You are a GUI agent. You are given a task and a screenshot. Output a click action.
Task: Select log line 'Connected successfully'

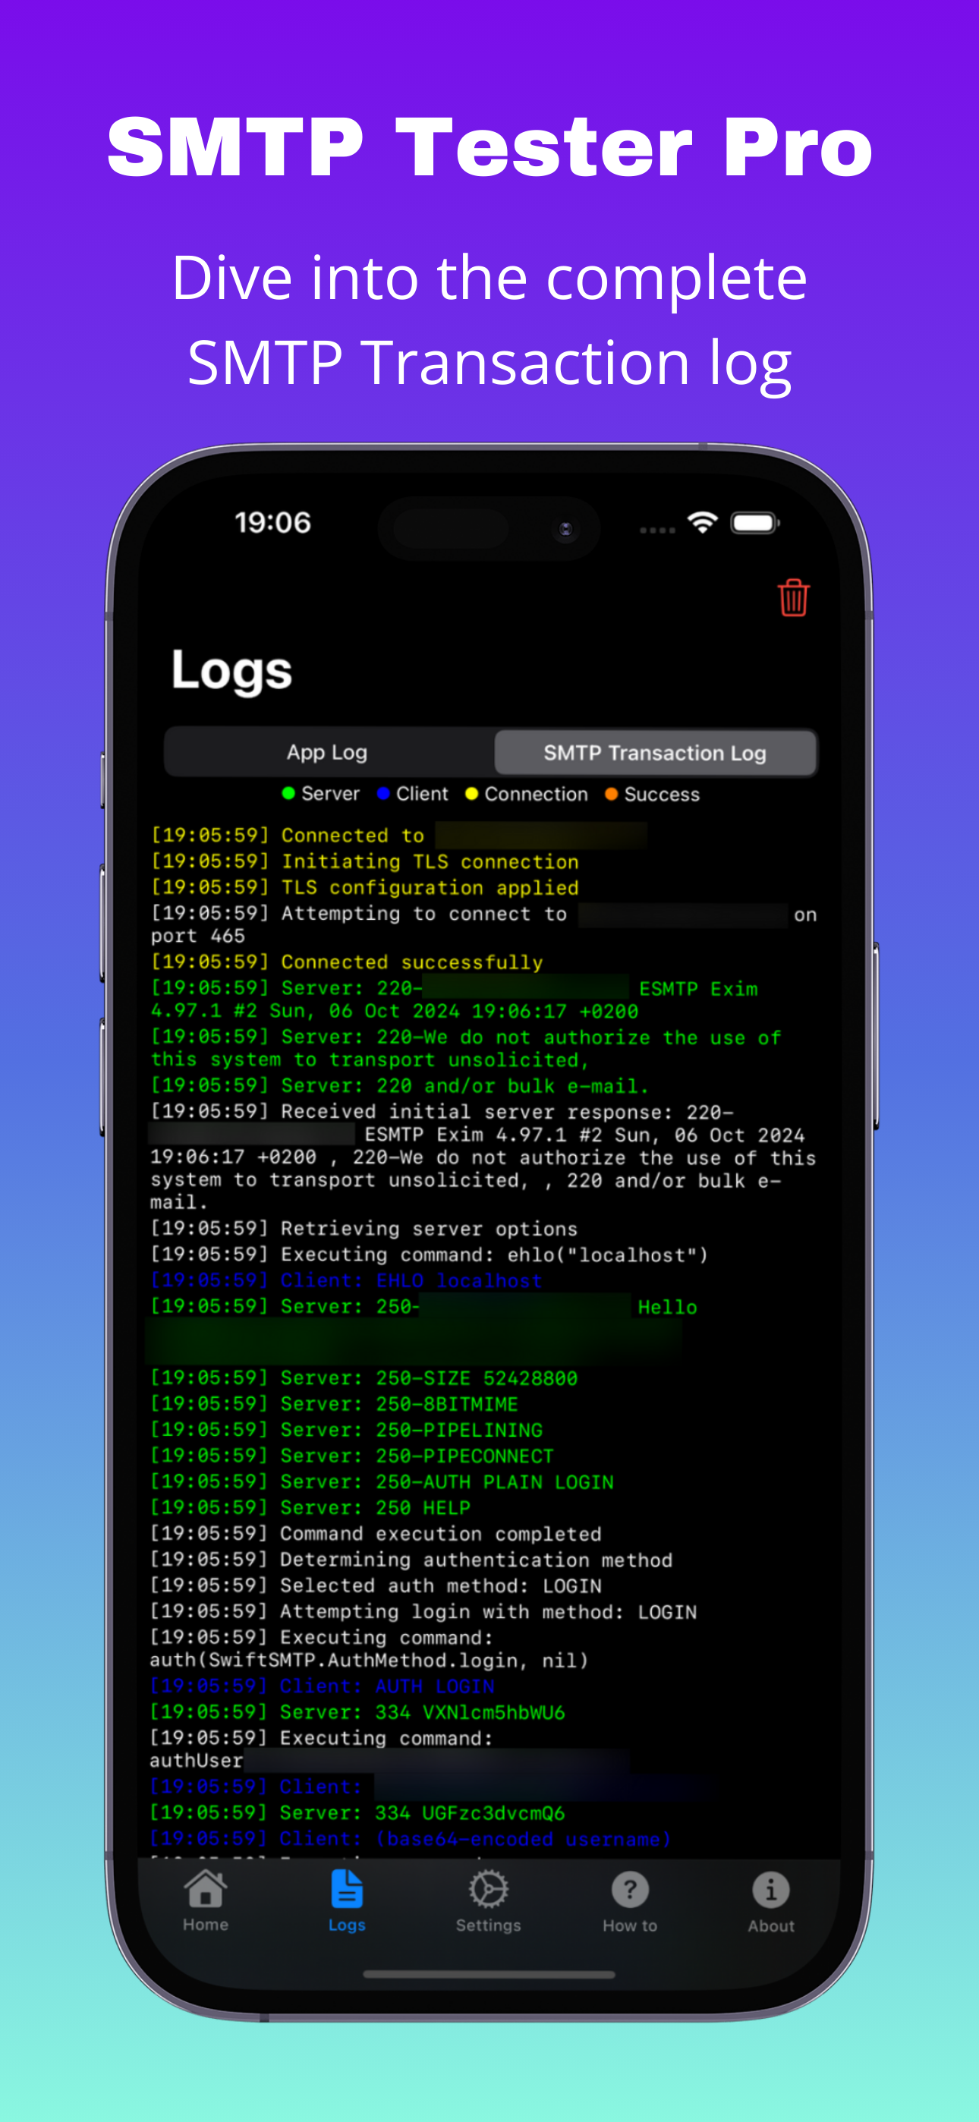pos(347,962)
